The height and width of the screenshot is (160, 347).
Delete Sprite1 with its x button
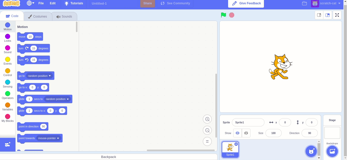236,144
